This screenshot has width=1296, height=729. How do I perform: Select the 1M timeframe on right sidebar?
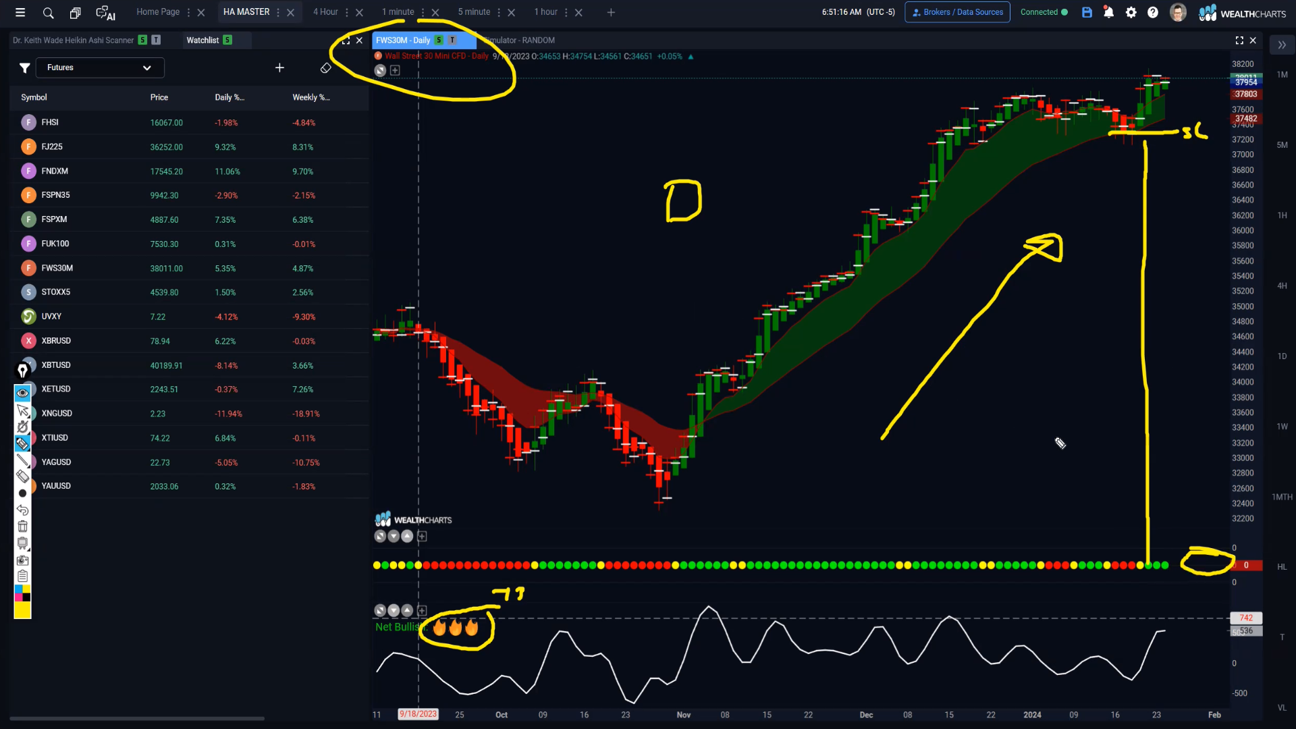pyautogui.click(x=1282, y=75)
